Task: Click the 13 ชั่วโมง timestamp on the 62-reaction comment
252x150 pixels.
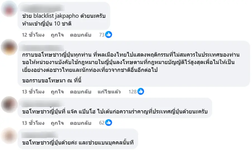Action: tap(33, 122)
